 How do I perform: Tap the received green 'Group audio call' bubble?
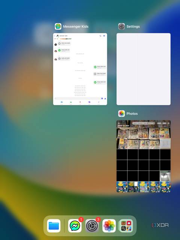coord(64,50)
